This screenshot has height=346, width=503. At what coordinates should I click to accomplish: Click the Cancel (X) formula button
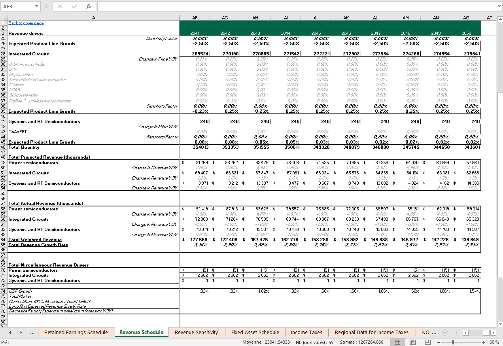[x=60, y=6]
